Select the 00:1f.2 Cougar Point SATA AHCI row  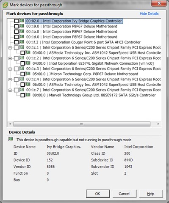click(x=83, y=42)
